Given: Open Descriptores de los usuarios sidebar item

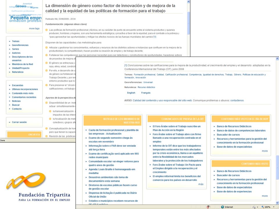Looking at the screenshot, I should tap(22, 58).
